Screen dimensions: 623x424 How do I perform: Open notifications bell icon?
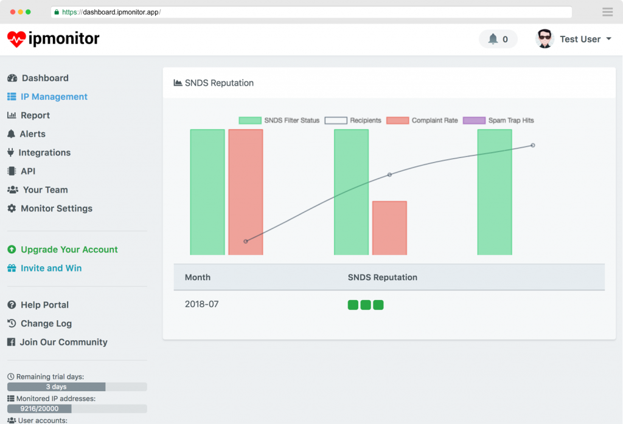(493, 39)
